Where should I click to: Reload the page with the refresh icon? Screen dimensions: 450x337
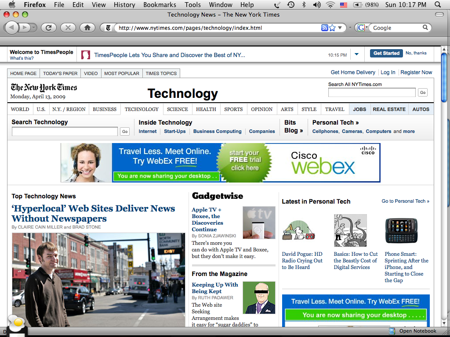48,28
